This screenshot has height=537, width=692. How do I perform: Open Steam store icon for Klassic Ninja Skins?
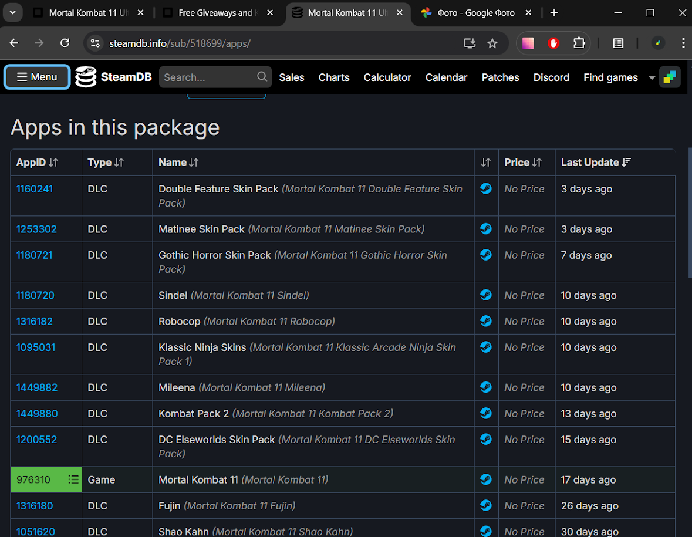486,347
